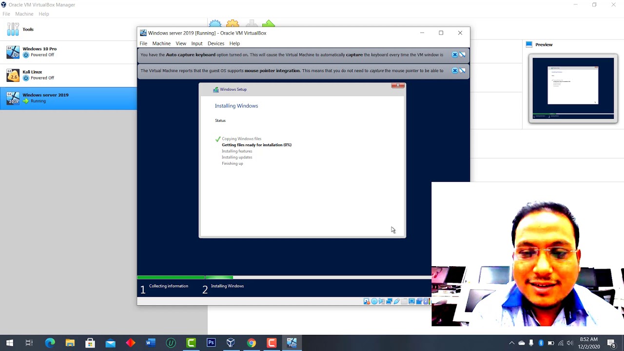Click the hard disk activity status icon
Screen dimensions: 624x351
click(367, 301)
